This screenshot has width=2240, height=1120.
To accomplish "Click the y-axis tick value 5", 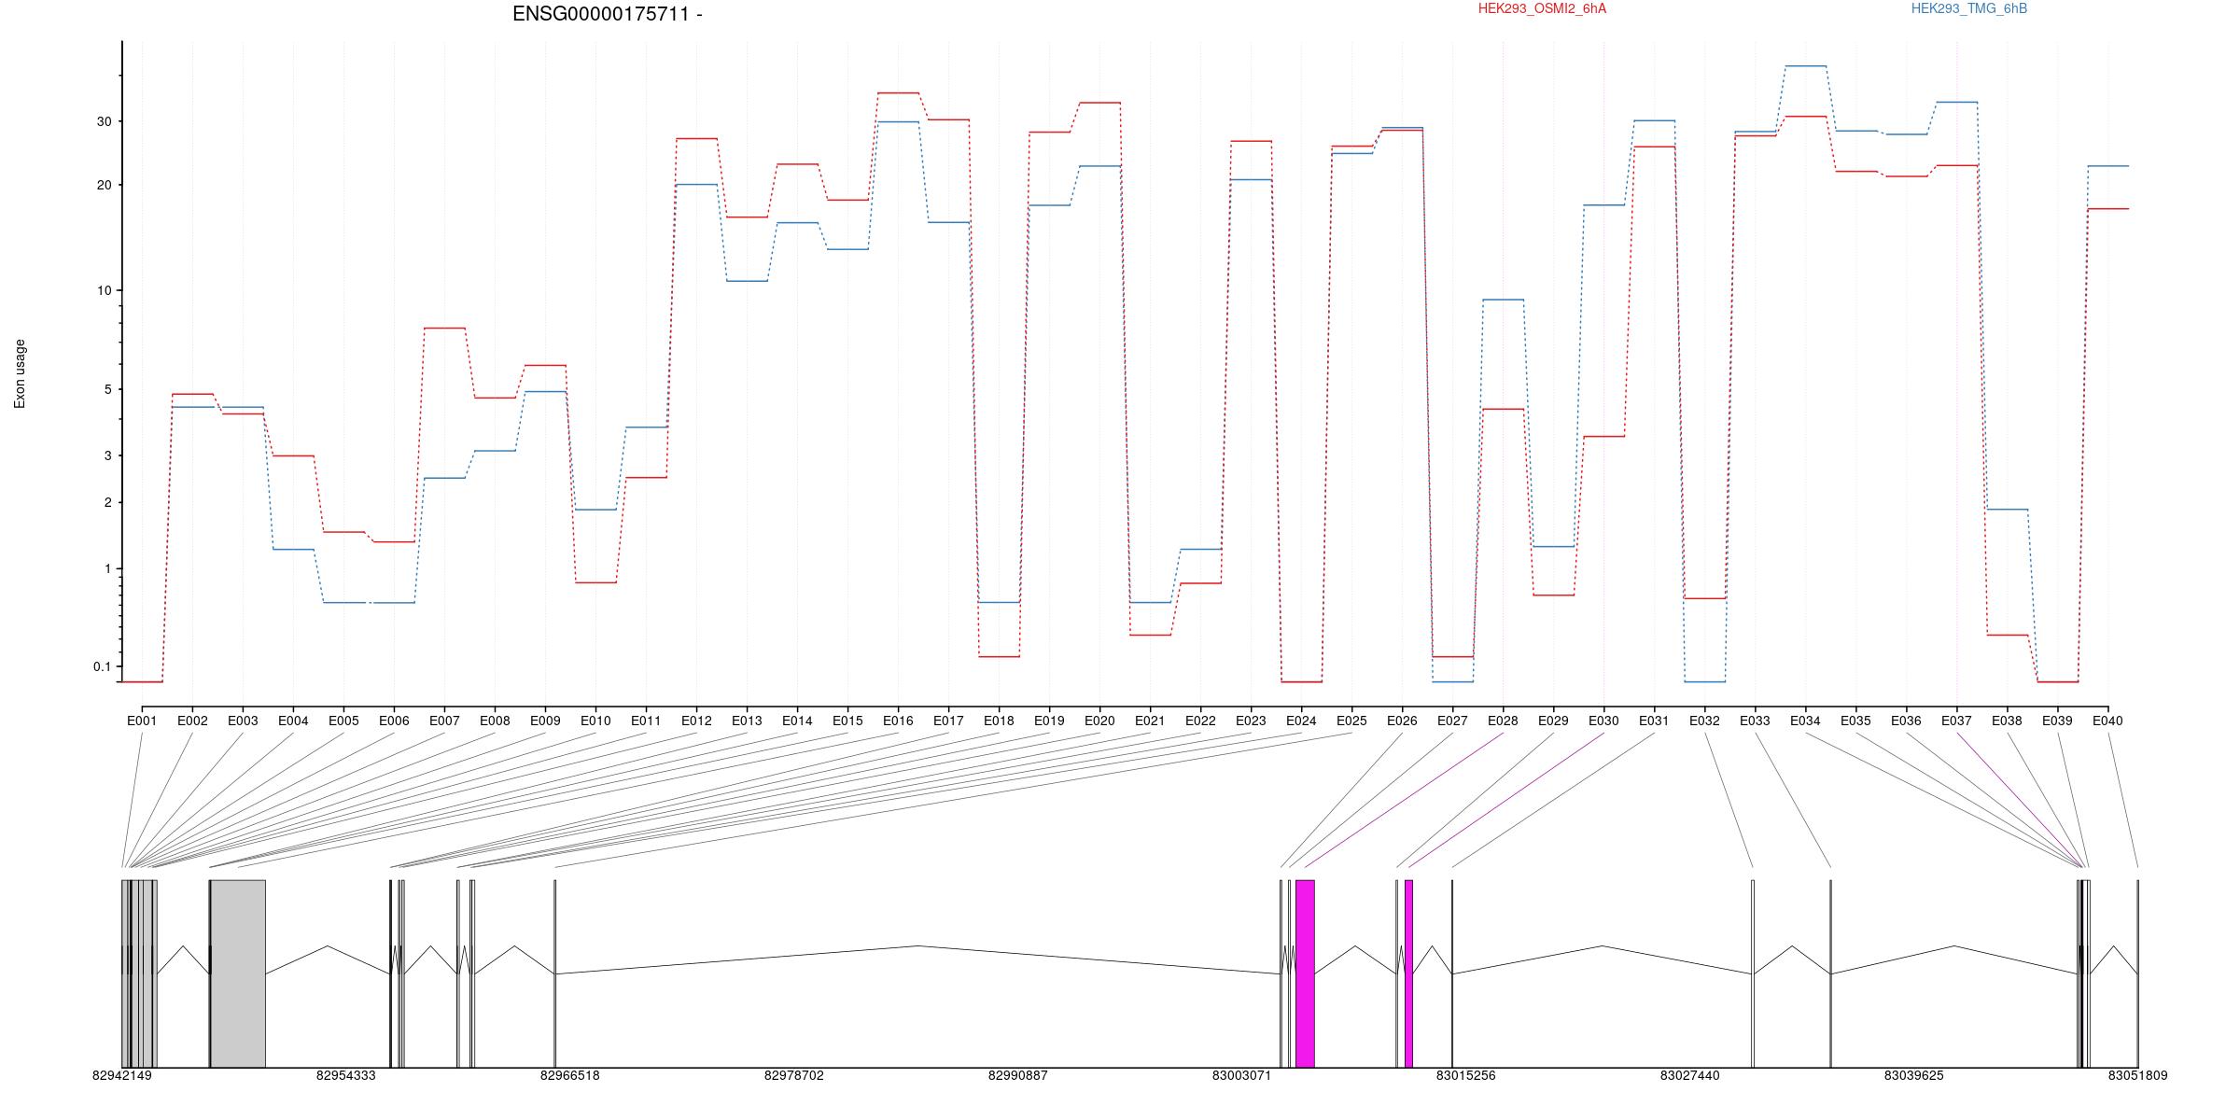I will click(x=107, y=389).
